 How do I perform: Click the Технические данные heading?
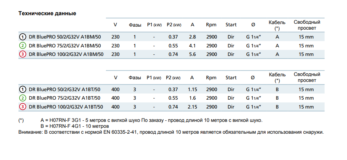point(47,14)
